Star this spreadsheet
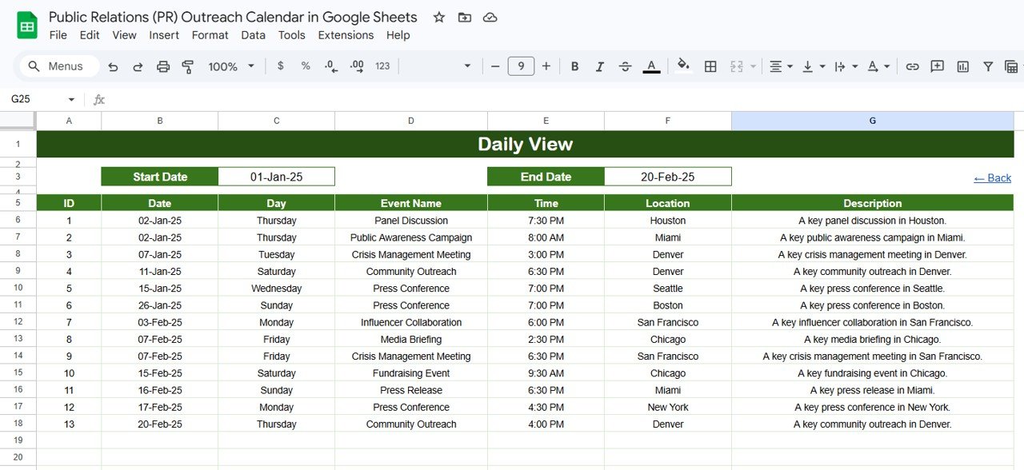1024x470 pixels. (x=438, y=17)
